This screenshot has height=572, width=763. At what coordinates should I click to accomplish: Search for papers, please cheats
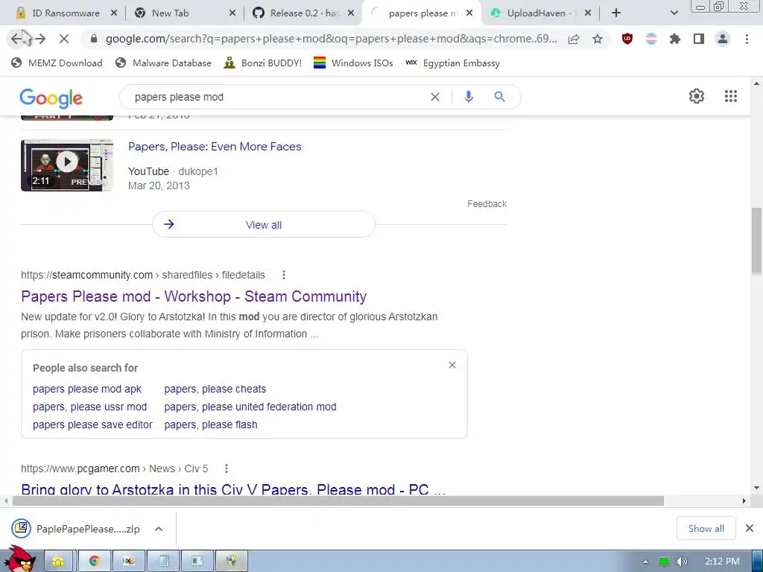click(x=215, y=389)
